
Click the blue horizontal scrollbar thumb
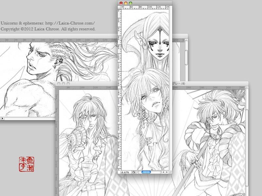tap(146, 172)
